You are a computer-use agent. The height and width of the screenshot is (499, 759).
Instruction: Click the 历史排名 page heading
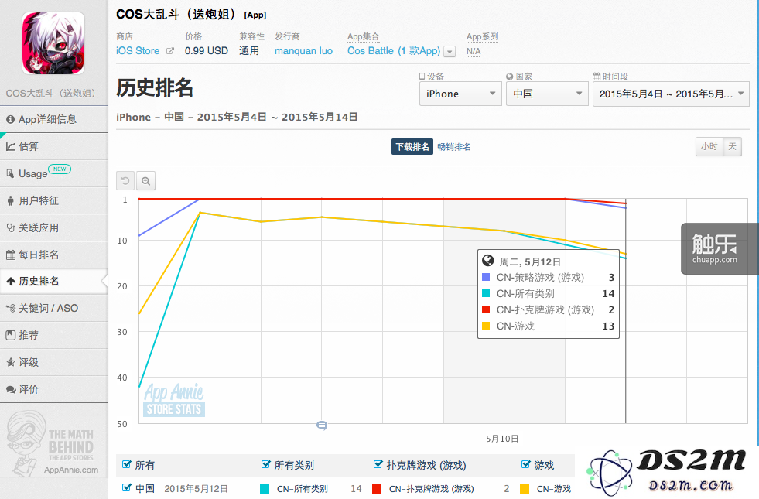(155, 88)
